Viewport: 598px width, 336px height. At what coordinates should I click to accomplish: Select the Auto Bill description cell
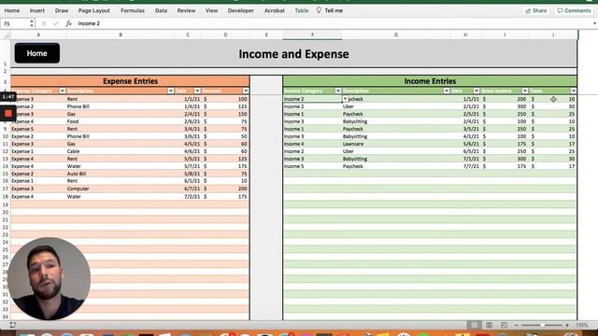(121, 174)
